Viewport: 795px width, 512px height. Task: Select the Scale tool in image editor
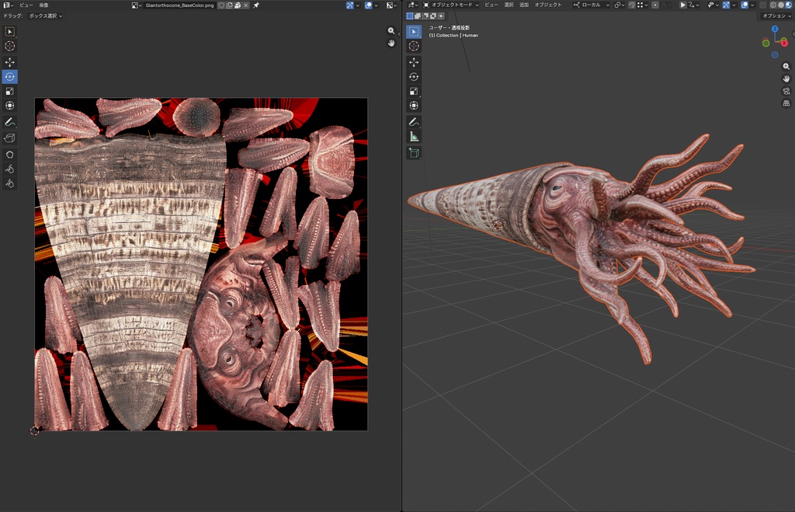[x=9, y=92]
